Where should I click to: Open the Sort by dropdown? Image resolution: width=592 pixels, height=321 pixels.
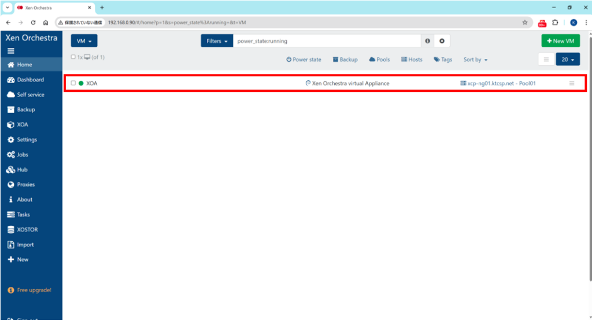(475, 59)
